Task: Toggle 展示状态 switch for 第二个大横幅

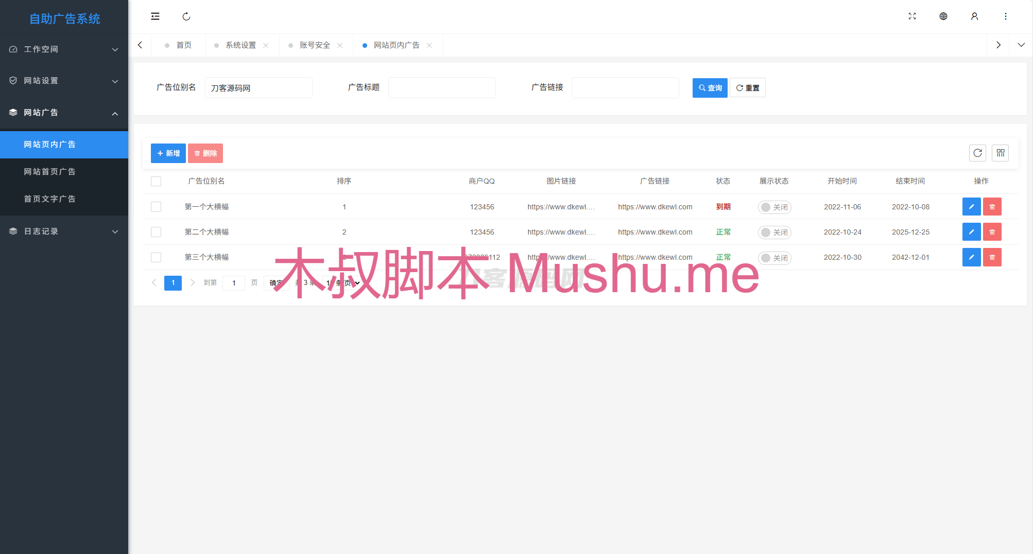Action: coord(774,232)
